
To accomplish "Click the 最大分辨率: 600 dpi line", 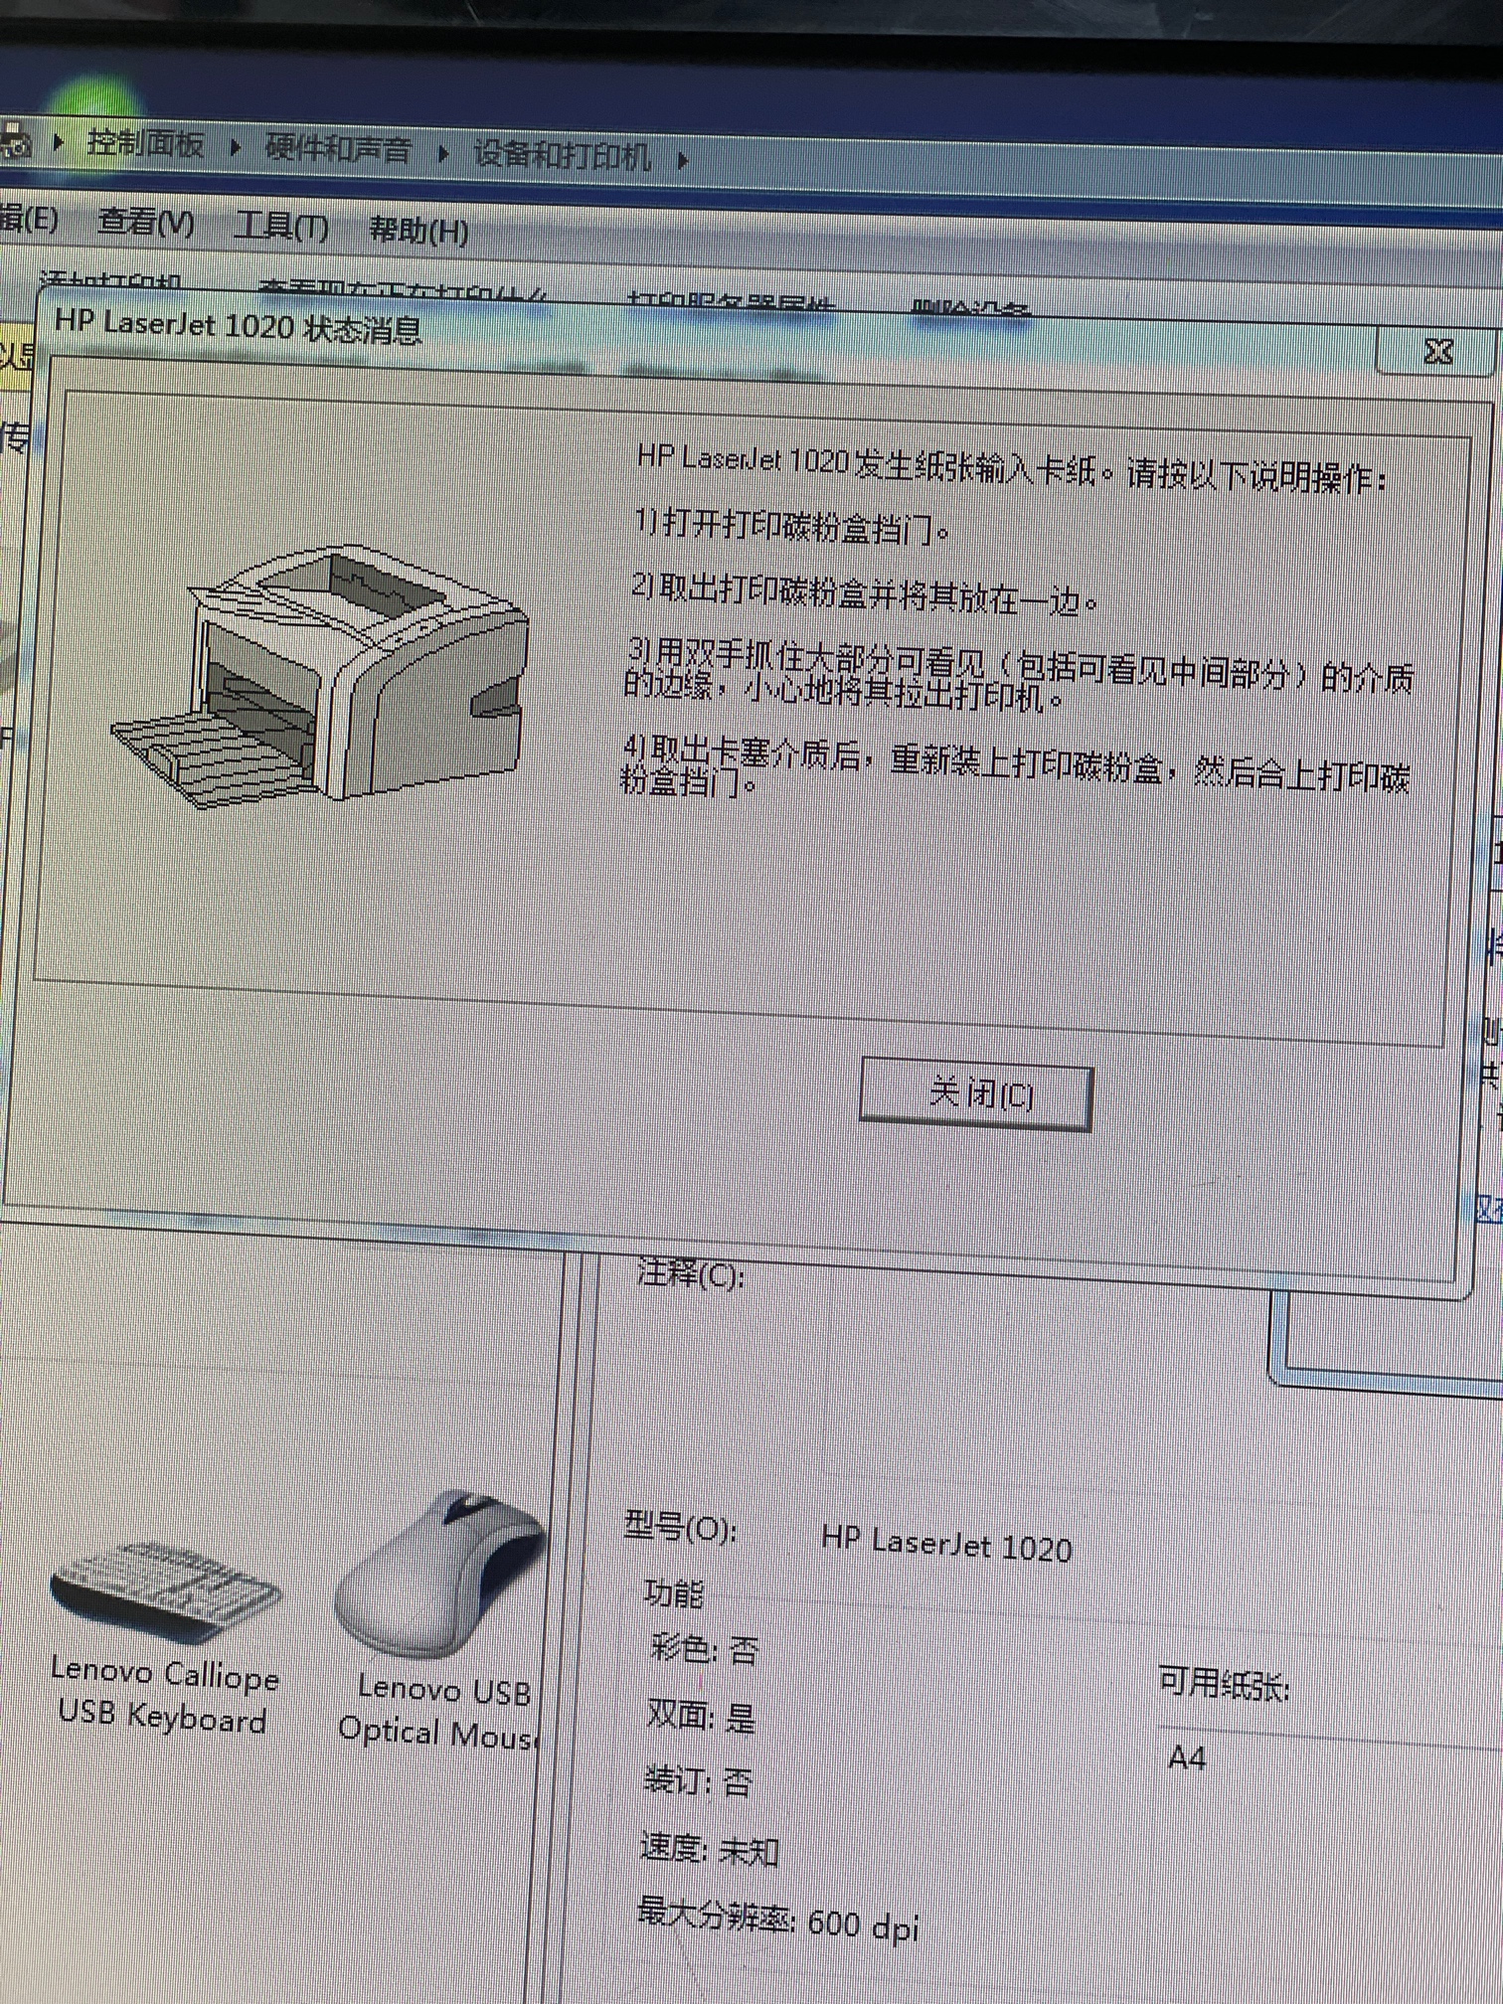I will tap(777, 1919).
